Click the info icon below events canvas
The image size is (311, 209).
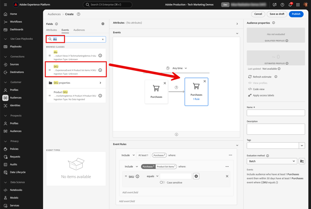pos(176,134)
